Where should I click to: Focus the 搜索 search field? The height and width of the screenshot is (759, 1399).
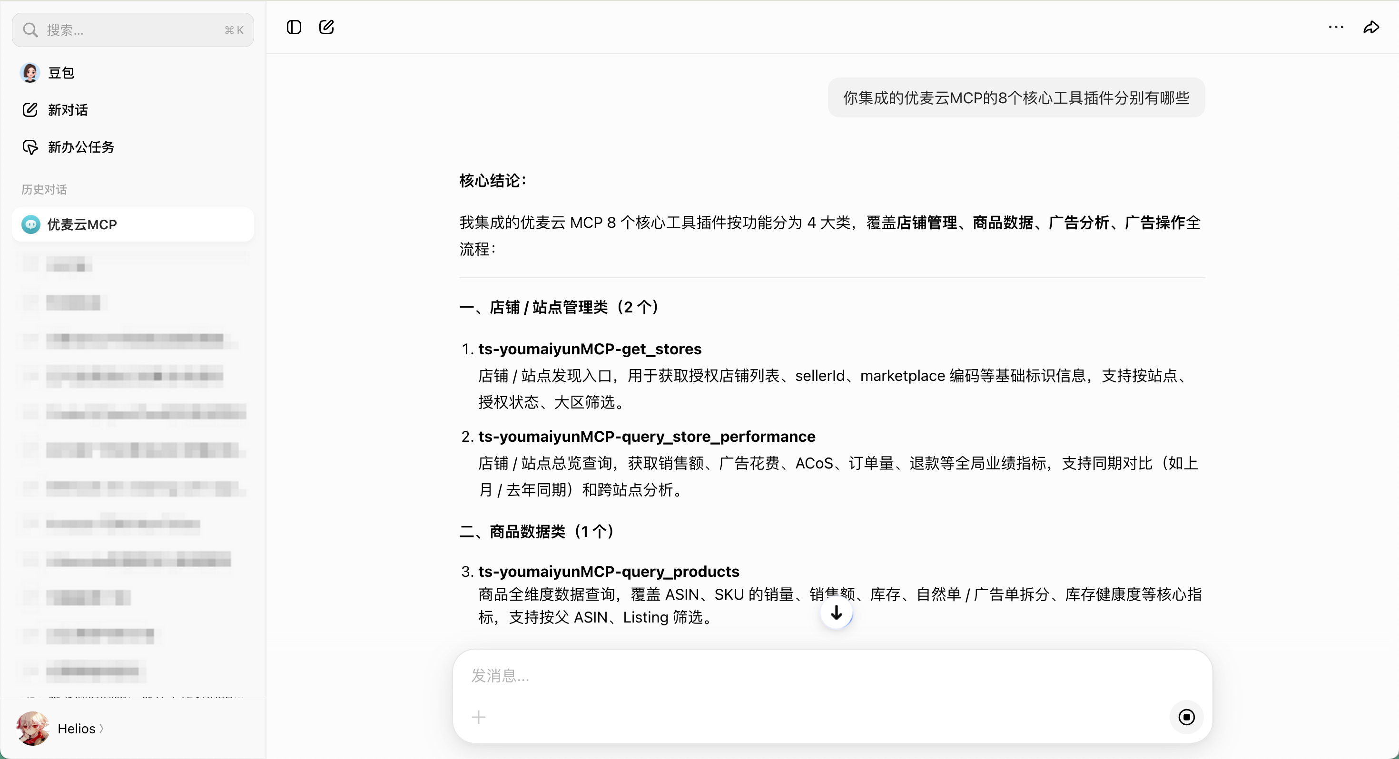tap(133, 30)
